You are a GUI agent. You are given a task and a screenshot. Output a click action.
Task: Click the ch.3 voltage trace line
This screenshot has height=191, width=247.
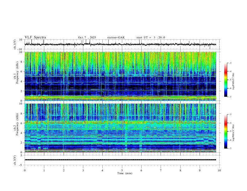pyautogui.click(x=120, y=160)
